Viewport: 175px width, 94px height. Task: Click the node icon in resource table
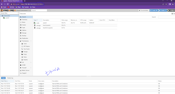[x=35, y=23]
